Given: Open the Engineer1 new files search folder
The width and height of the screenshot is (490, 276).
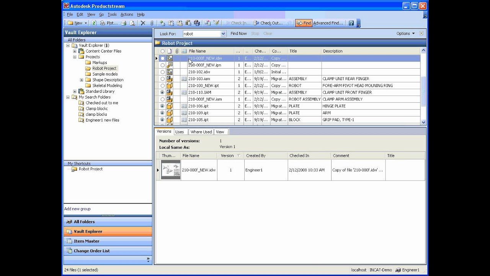Looking at the screenshot, I should [102, 120].
